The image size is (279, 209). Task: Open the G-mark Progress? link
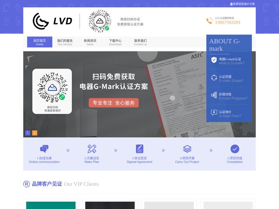pos(233,98)
